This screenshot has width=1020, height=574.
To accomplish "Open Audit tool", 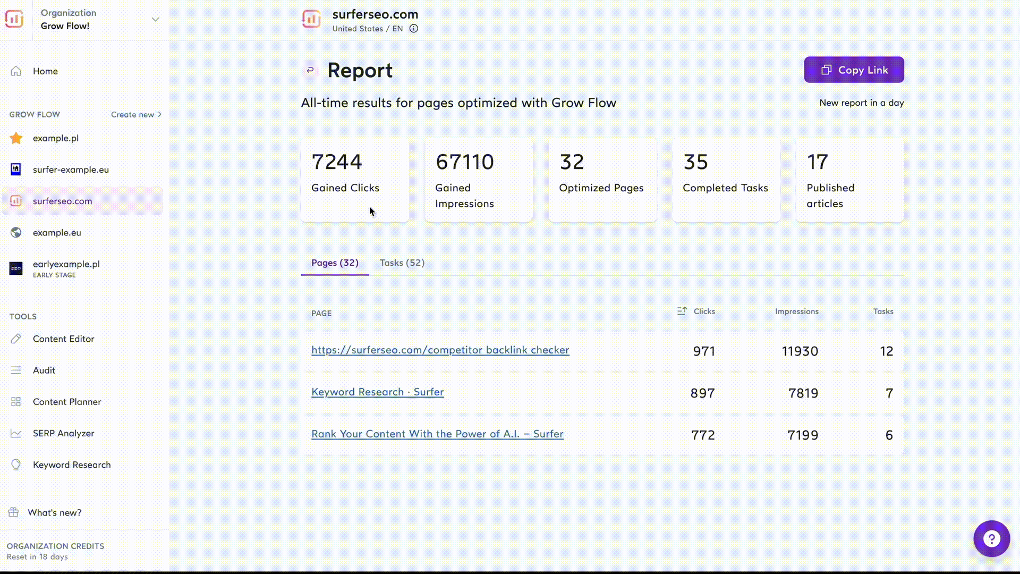I will pyautogui.click(x=44, y=370).
